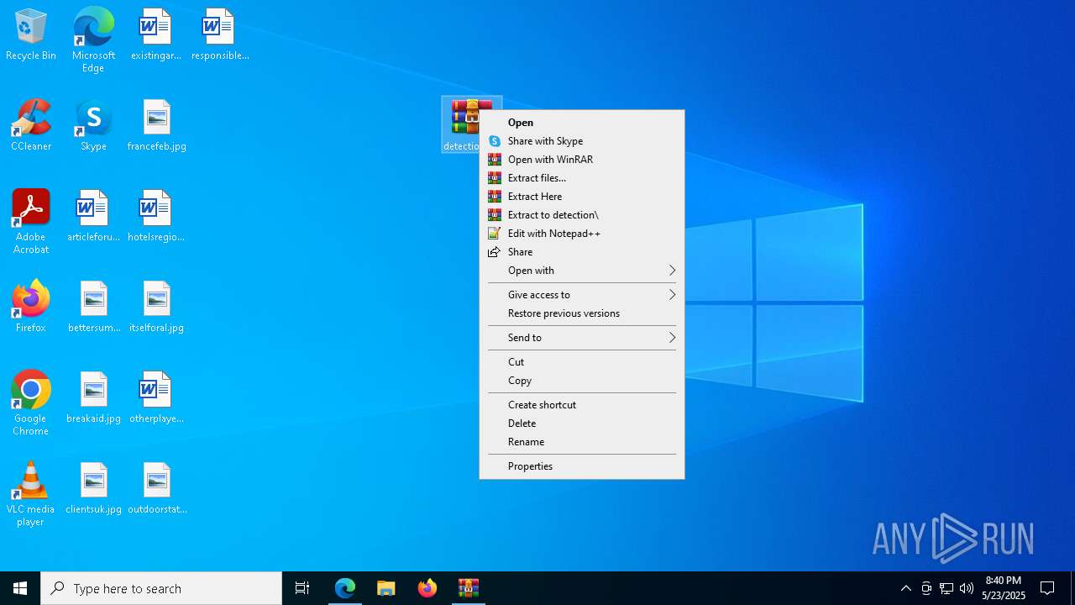The image size is (1075, 605).
Task: Click the volume speaker tray icon
Action: point(967,588)
